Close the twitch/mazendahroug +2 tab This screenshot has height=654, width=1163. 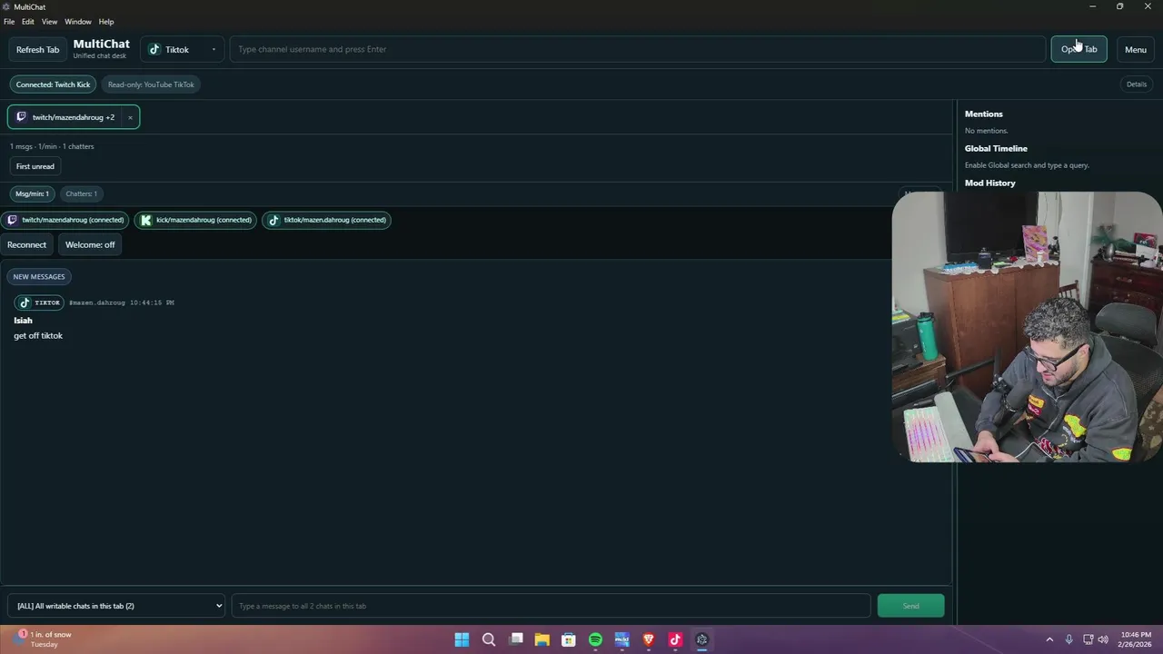pos(130,117)
